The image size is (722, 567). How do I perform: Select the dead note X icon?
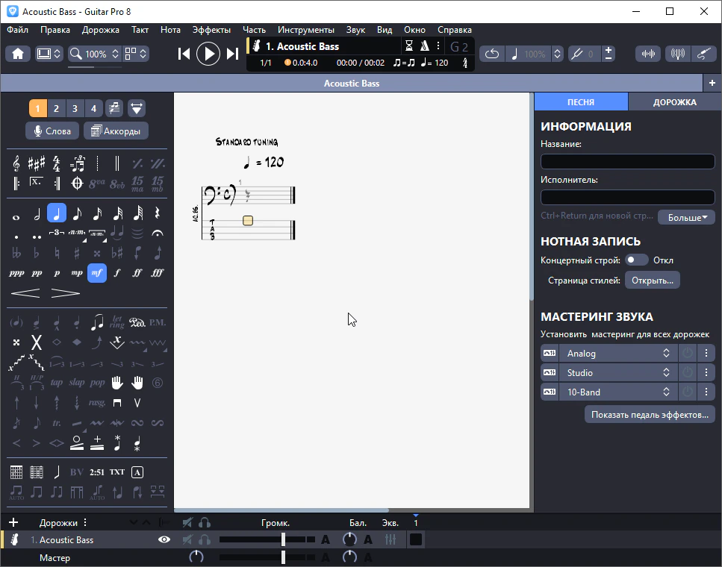point(36,342)
